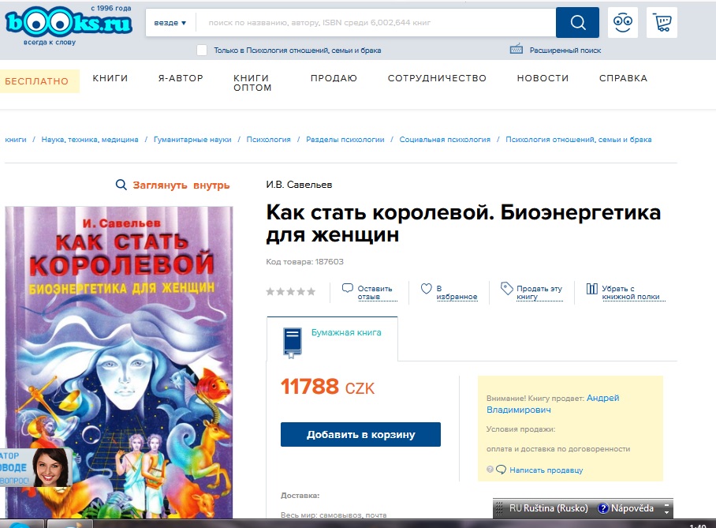Open the СПРАВКА menu
This screenshot has height=528, width=716.
coord(623,78)
